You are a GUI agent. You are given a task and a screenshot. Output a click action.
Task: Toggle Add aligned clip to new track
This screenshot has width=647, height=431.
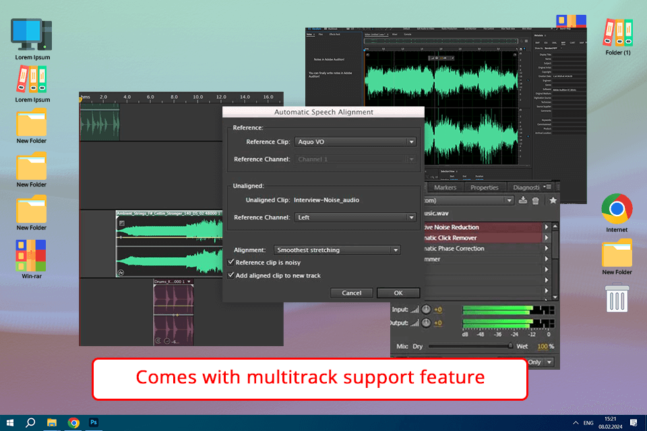(230, 275)
